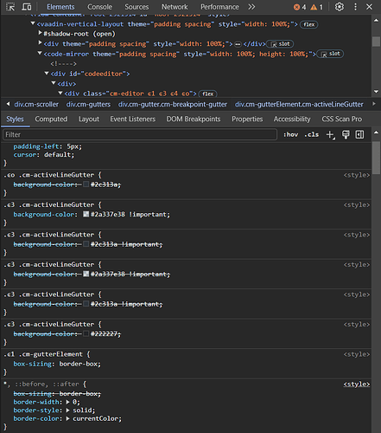
Task: Click the DOM tree scrollbar up arrow
Action: click(376, 20)
